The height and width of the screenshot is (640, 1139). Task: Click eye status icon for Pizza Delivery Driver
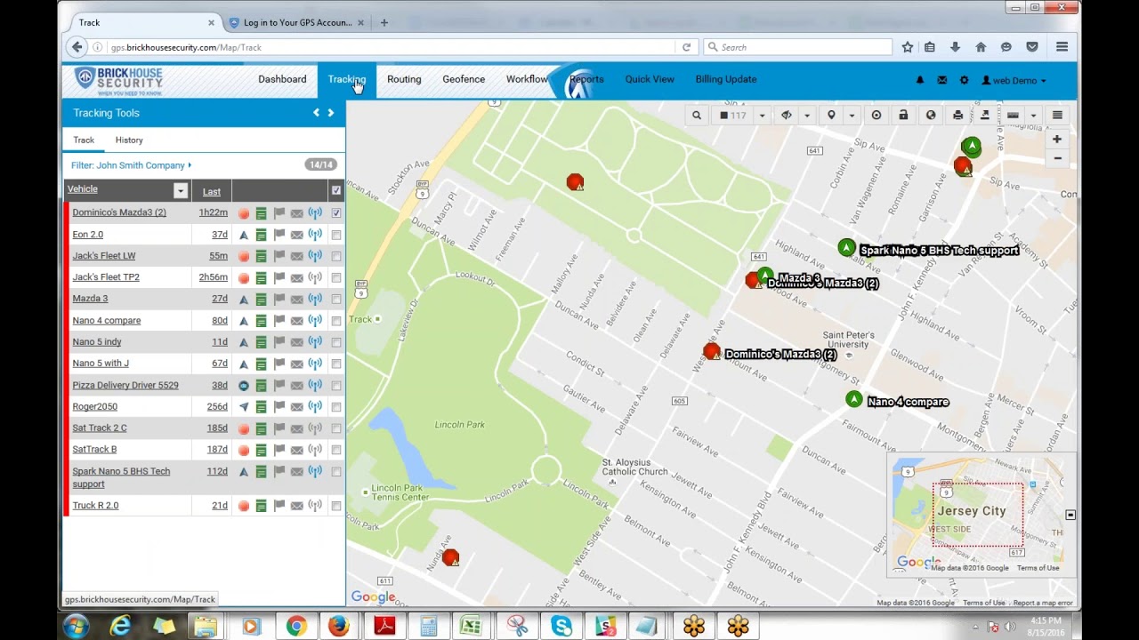(x=244, y=386)
